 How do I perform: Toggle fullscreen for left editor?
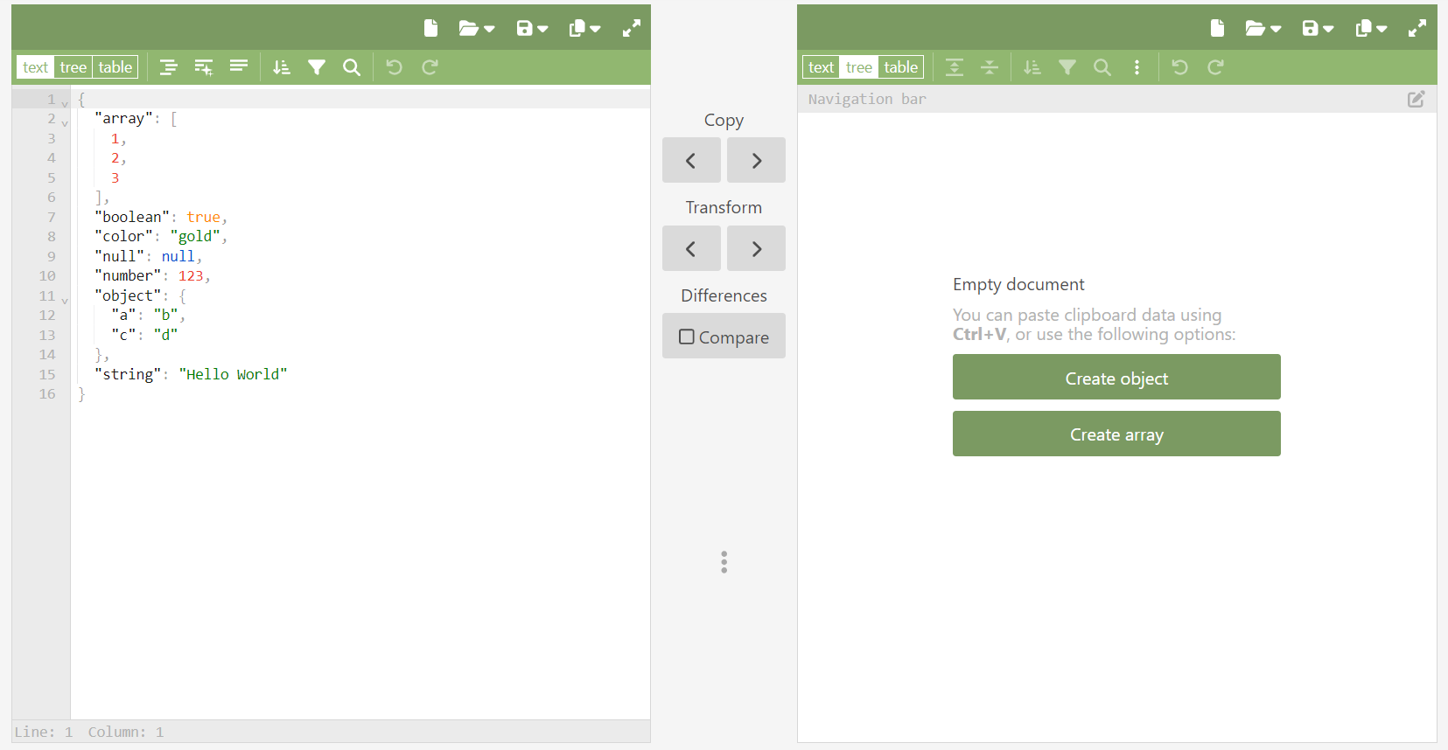click(x=631, y=28)
